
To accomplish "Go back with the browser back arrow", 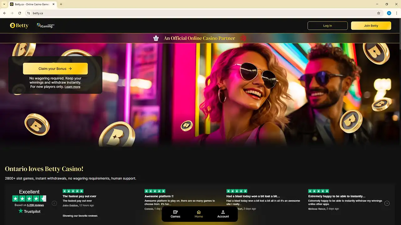I will tap(5, 13).
